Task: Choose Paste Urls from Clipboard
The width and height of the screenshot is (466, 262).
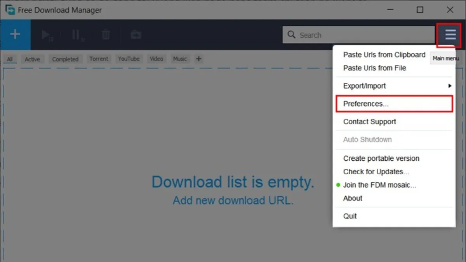Action: coord(384,55)
